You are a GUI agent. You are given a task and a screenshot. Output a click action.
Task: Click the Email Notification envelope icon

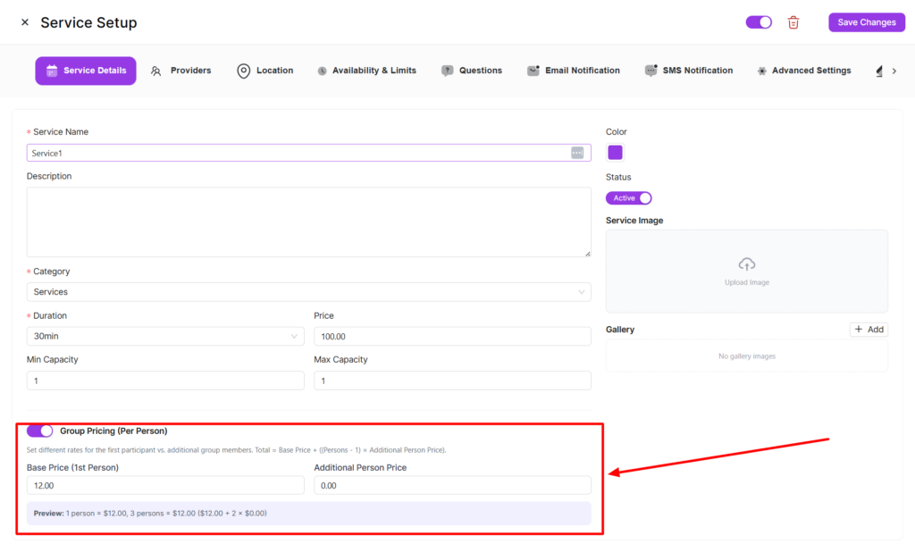(x=533, y=71)
